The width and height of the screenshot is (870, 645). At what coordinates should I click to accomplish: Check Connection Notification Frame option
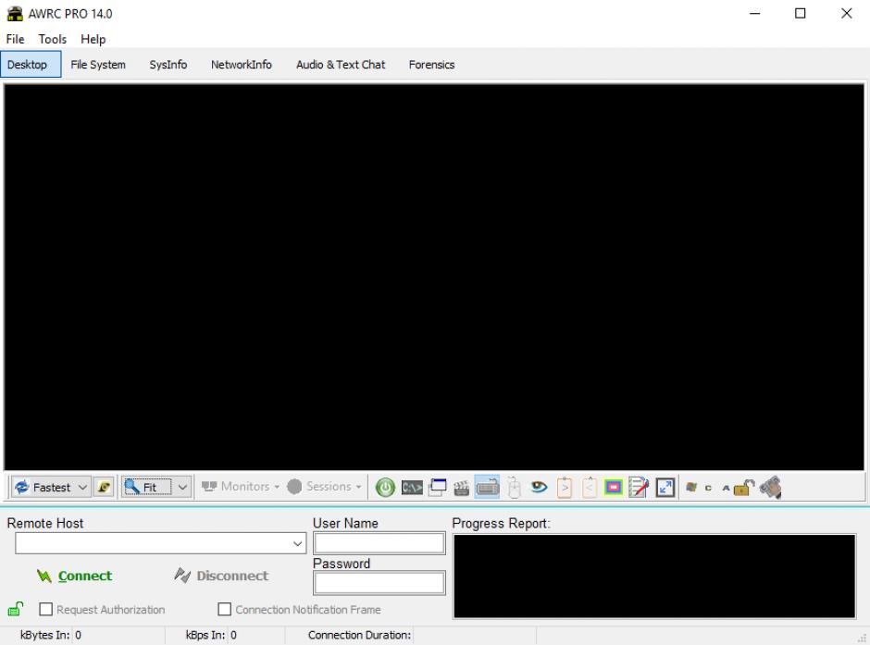[x=224, y=610]
